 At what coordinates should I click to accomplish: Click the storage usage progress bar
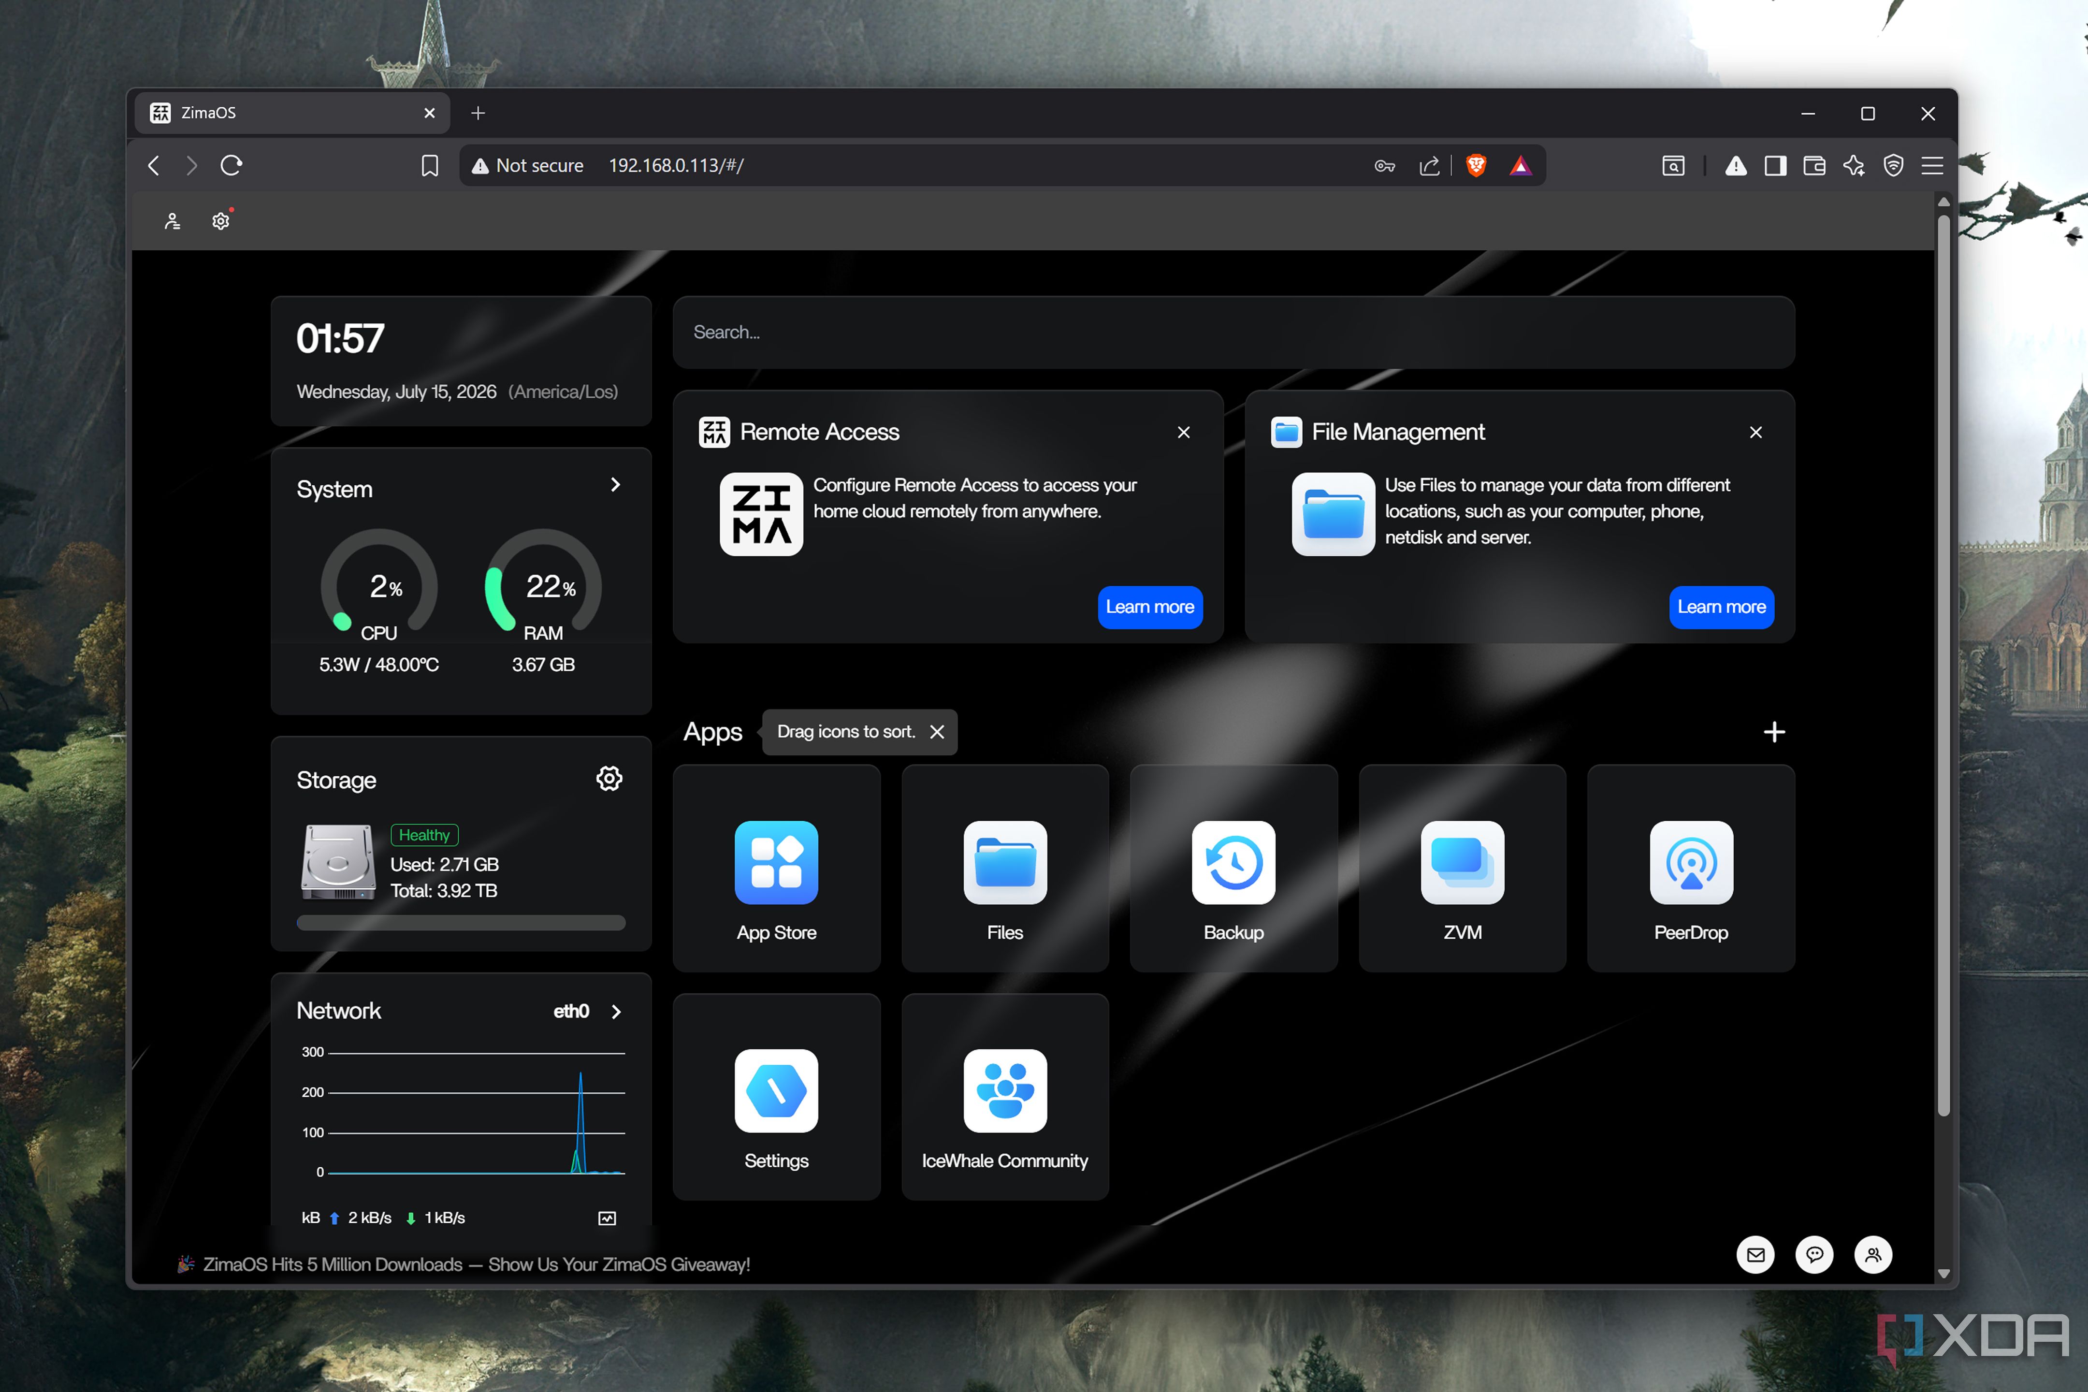click(461, 922)
